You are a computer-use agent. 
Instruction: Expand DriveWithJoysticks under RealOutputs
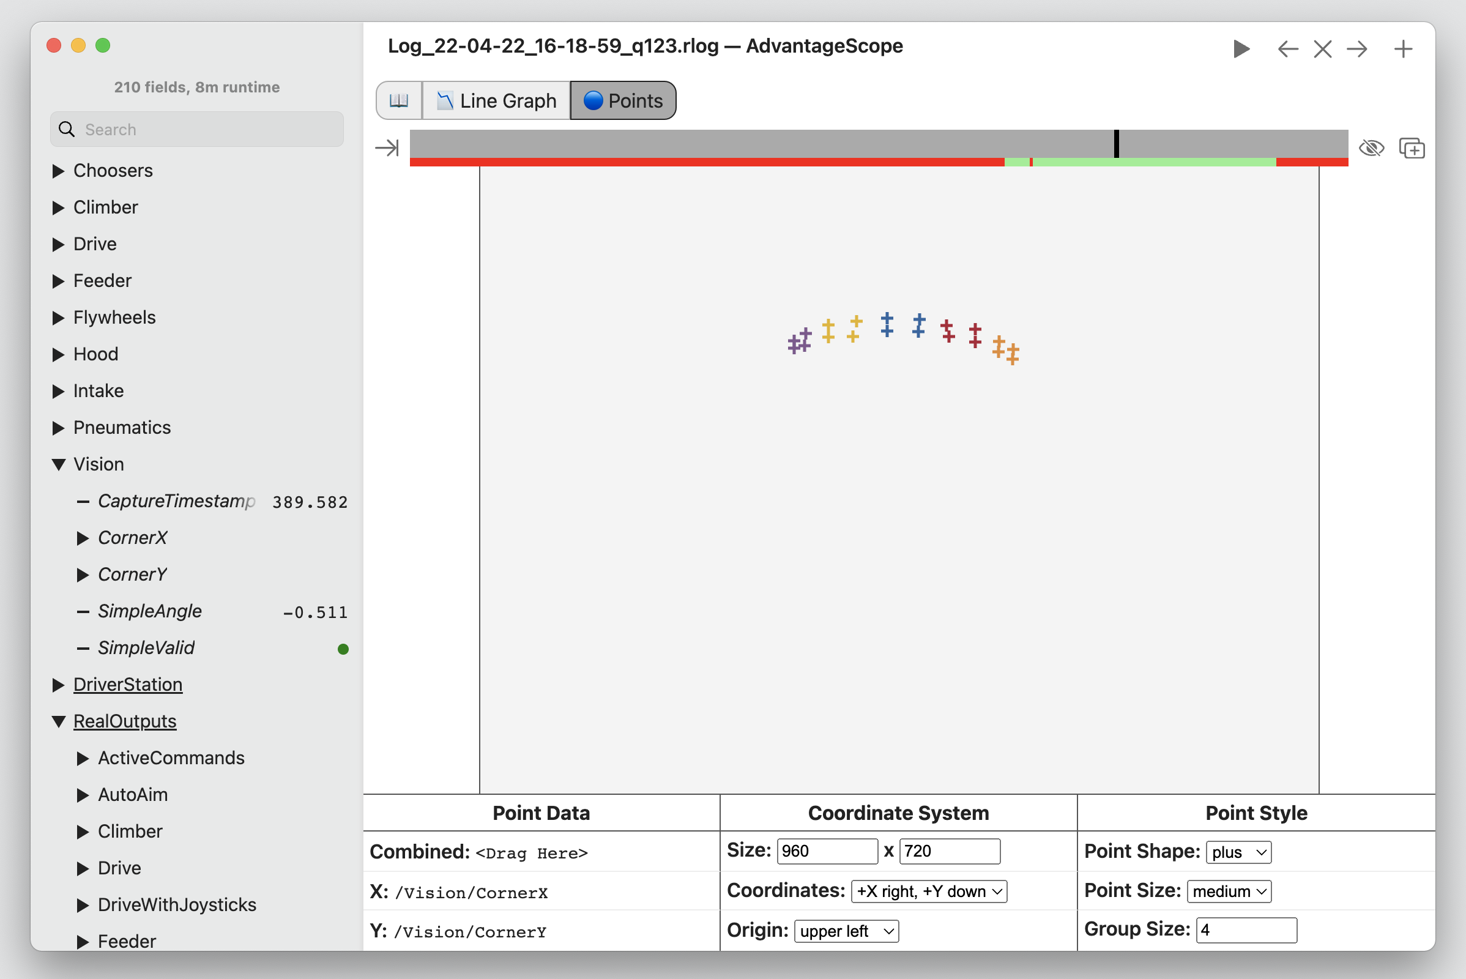click(x=83, y=906)
